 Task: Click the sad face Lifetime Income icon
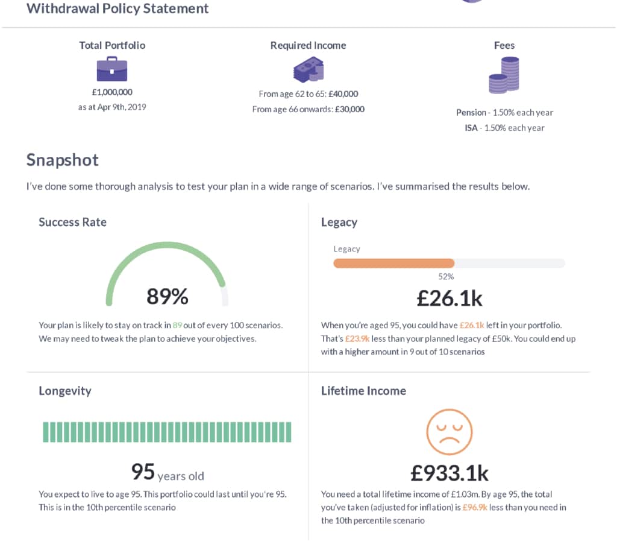click(x=449, y=432)
